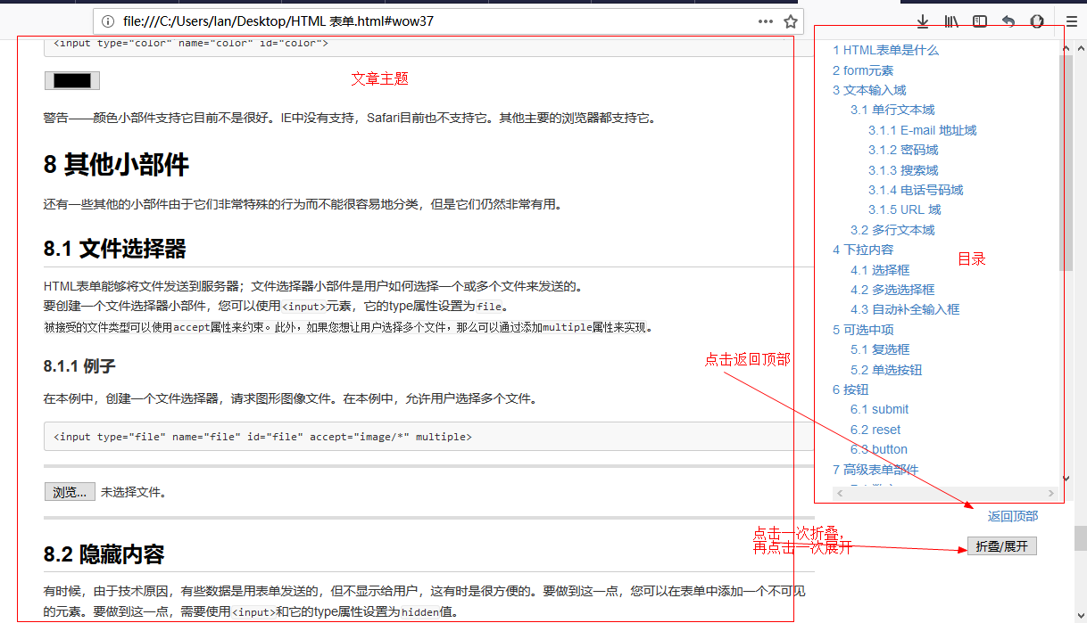Click the '8.2 隐藏内容' heading
This screenshot has height=623, width=1087.
pyautogui.click(x=104, y=554)
